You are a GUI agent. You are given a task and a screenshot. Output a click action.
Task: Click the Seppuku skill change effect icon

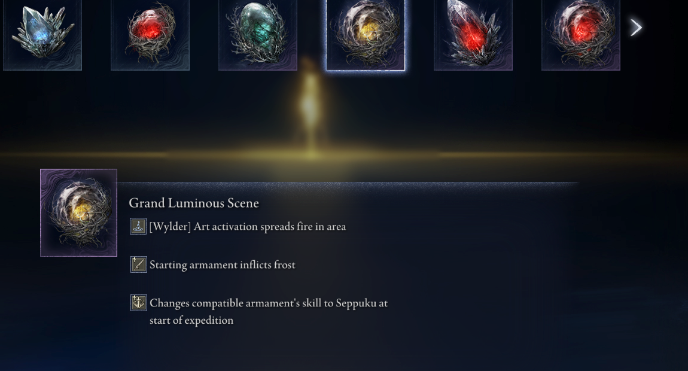(138, 303)
